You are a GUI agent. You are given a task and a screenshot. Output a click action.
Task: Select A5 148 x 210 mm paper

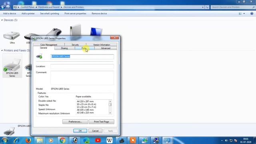85,113
